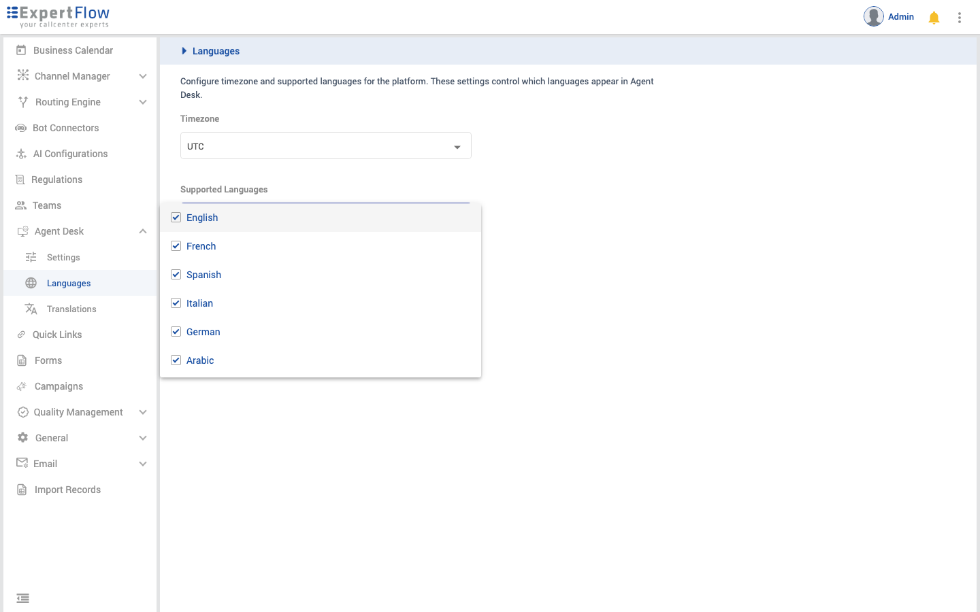Viewport: 980px width, 612px height.
Task: Click the Email envelope icon
Action: pos(22,463)
